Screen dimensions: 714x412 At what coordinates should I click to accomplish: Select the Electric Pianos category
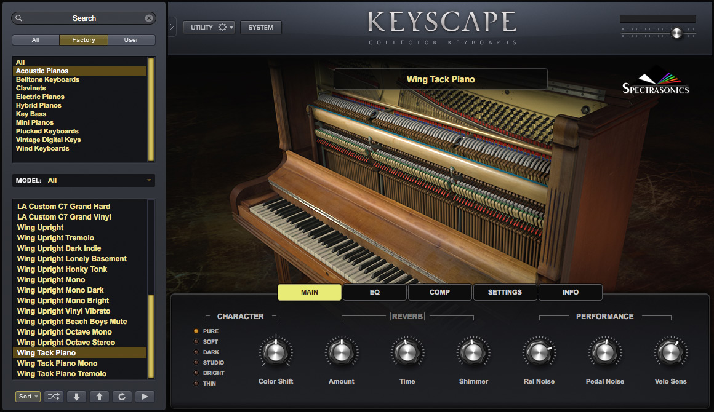coord(79,97)
